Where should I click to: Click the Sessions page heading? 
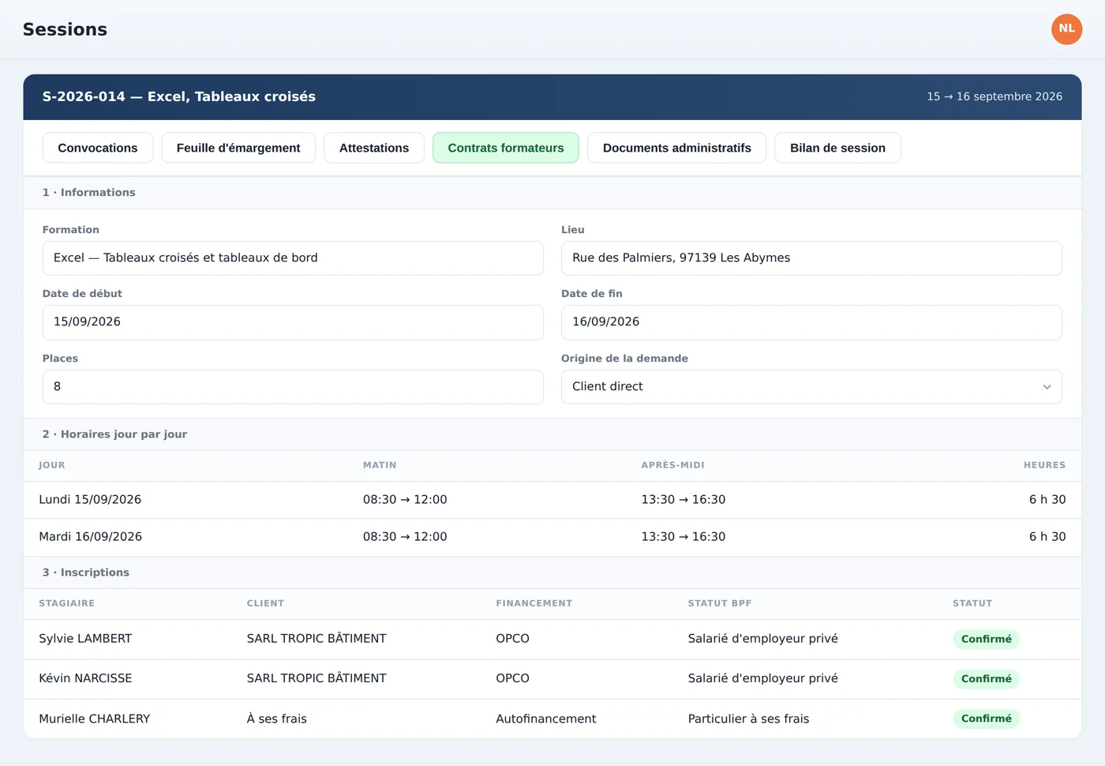[65, 29]
